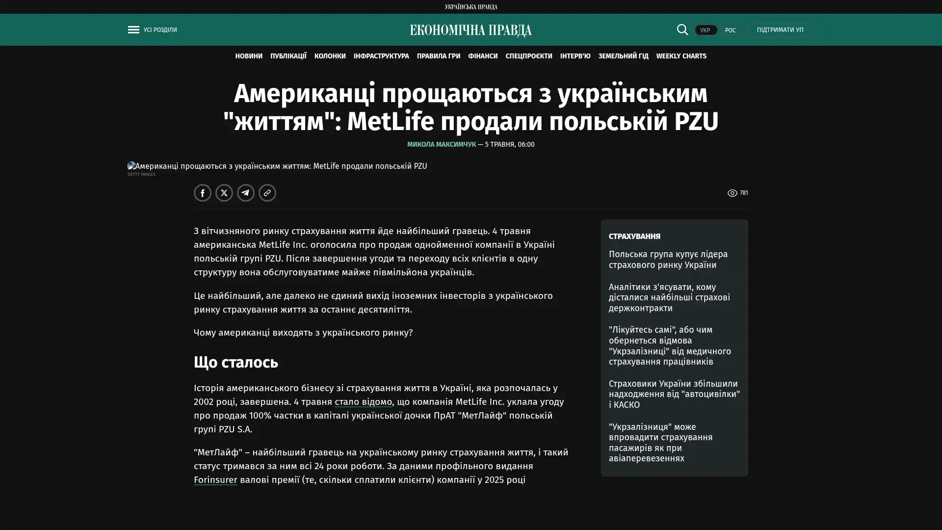The width and height of the screenshot is (942, 530).
Task: Open article on страхування пасажирів Укрзалізниці
Action: point(660,443)
